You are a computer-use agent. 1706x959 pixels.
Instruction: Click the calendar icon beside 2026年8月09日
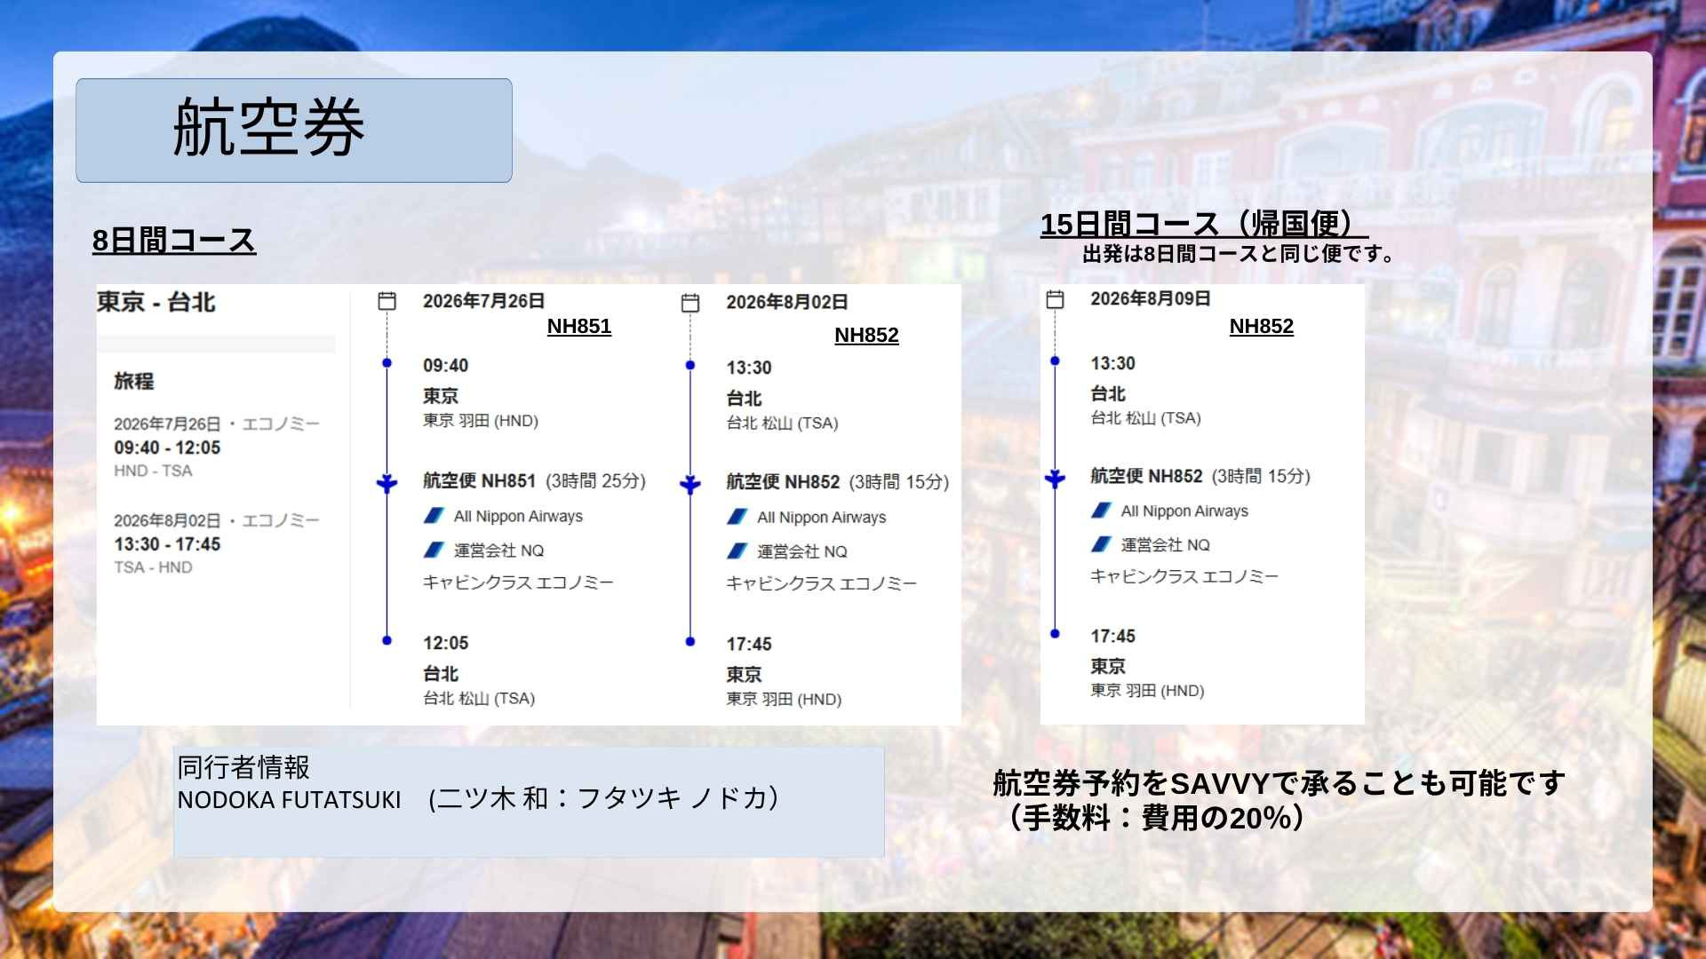1055,299
